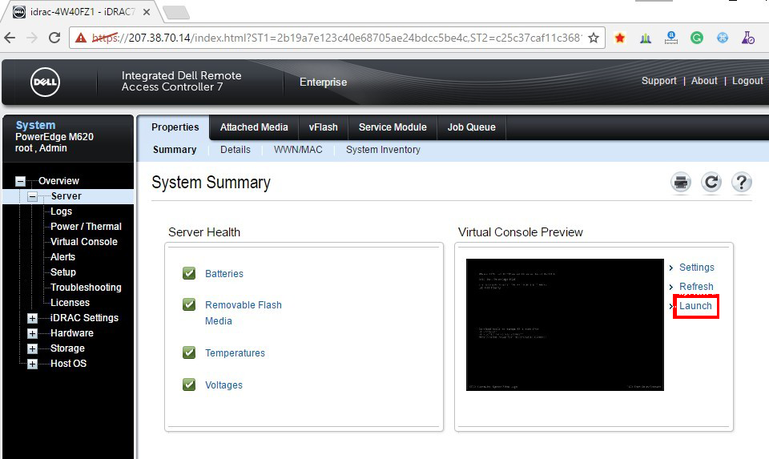
Task: Open Licenses tree item
Action: [70, 303]
